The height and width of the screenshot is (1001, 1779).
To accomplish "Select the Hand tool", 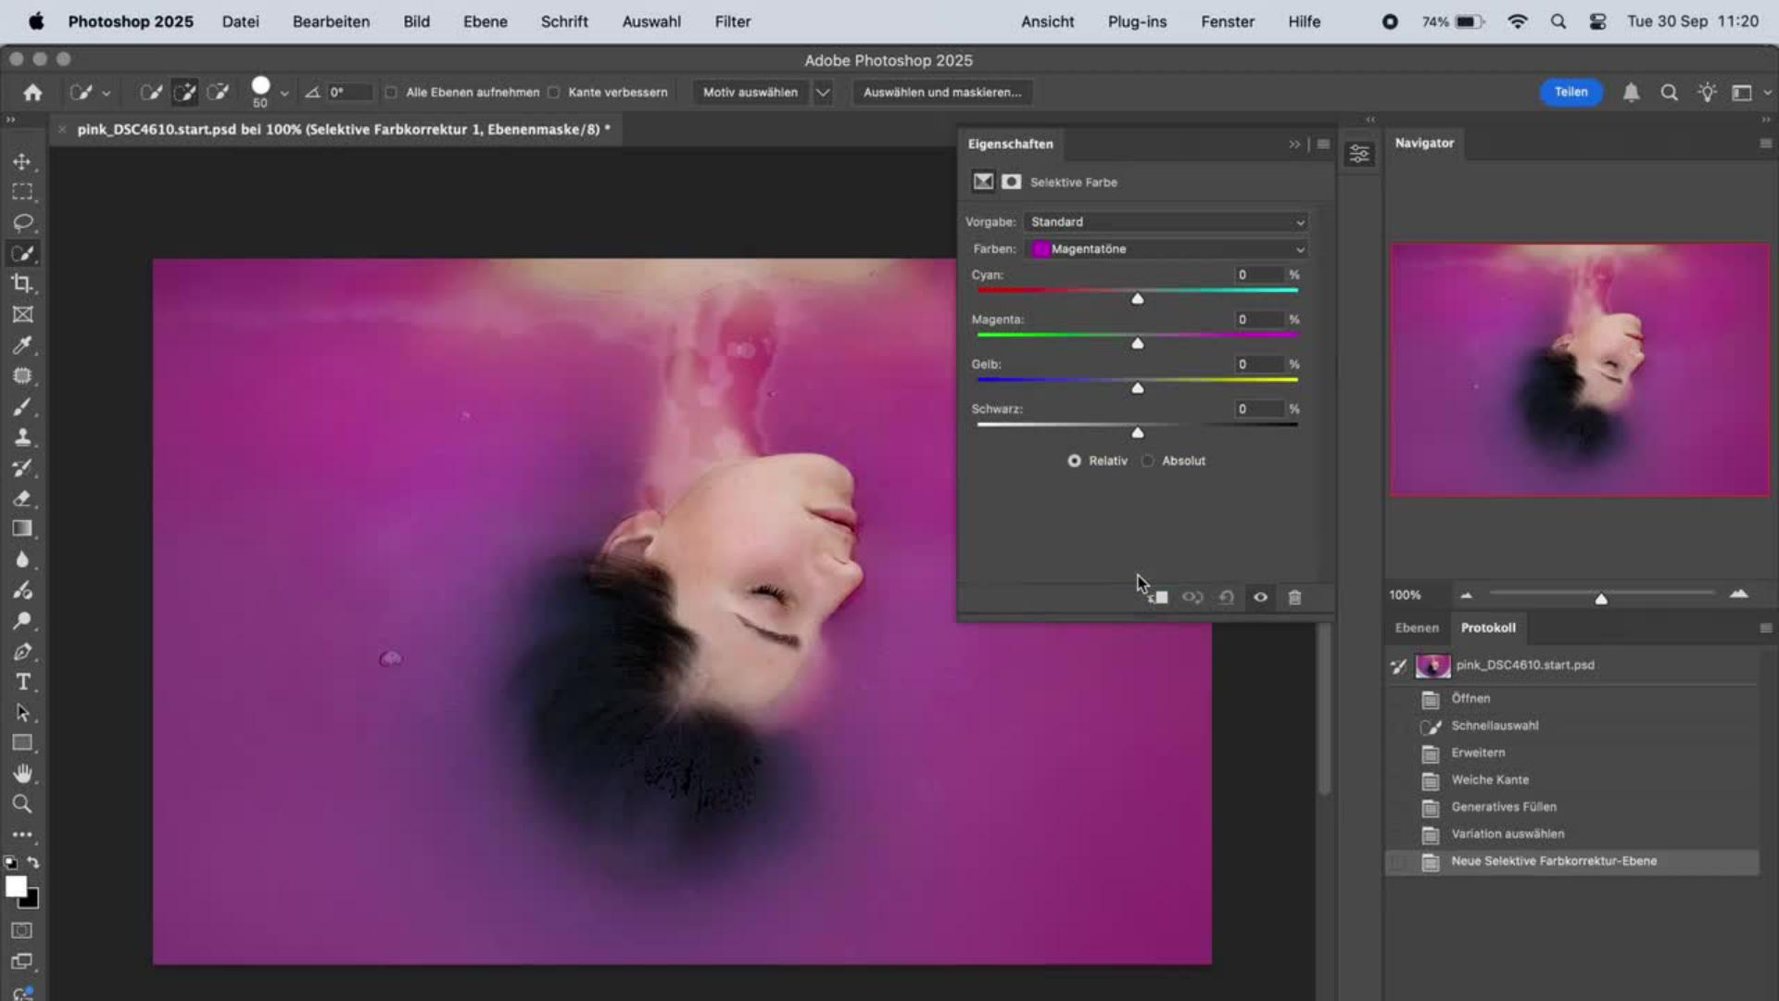I will 22,773.
